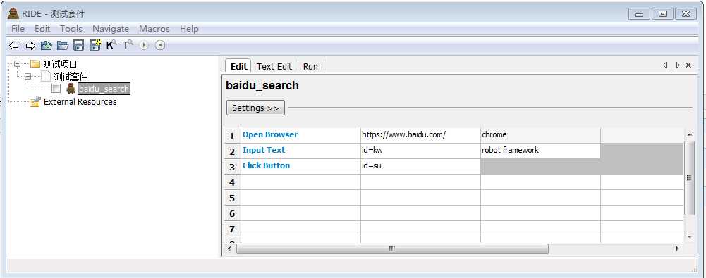Click the Open Directory toolbar icon
The image size is (706, 278).
63,45
